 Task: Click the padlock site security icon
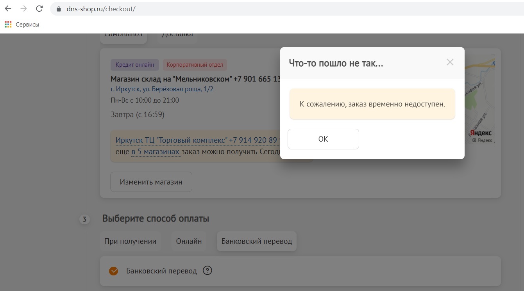tap(59, 9)
